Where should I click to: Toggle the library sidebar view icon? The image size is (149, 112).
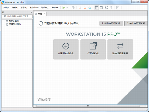[x=96, y=8]
